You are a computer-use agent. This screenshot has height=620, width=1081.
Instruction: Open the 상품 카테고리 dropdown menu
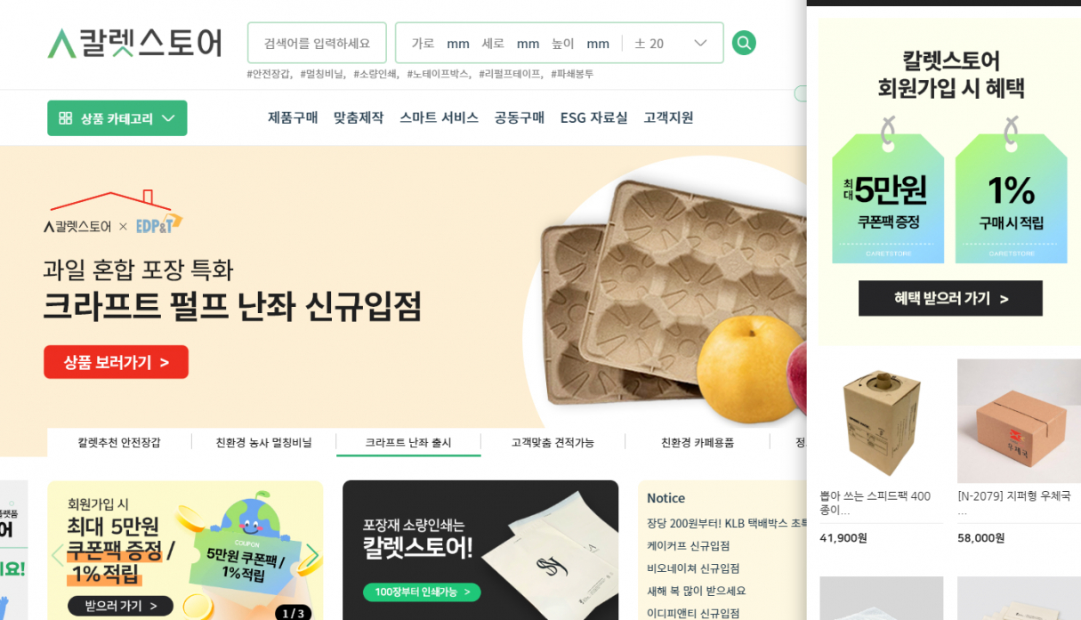coord(117,118)
